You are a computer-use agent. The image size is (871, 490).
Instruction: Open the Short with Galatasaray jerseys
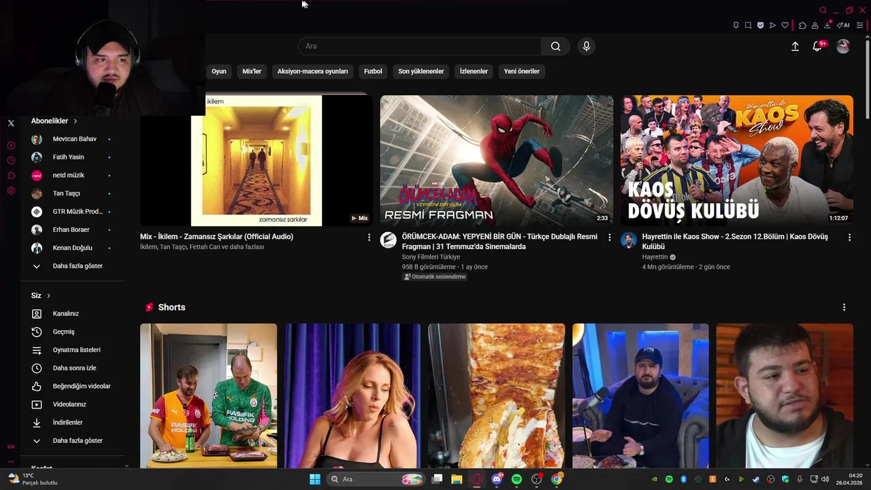(x=209, y=395)
